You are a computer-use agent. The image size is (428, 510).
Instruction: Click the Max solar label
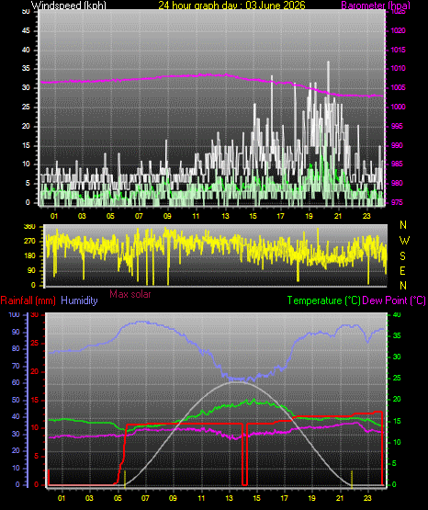(x=130, y=294)
